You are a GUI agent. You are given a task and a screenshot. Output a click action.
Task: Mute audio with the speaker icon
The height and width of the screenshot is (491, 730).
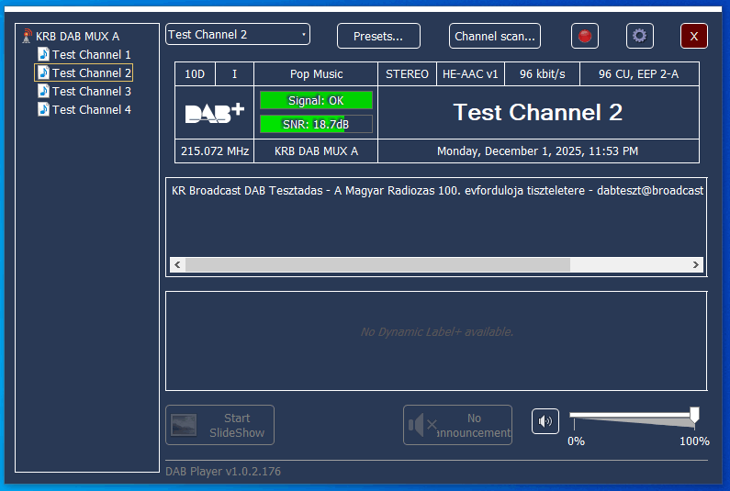tap(545, 421)
